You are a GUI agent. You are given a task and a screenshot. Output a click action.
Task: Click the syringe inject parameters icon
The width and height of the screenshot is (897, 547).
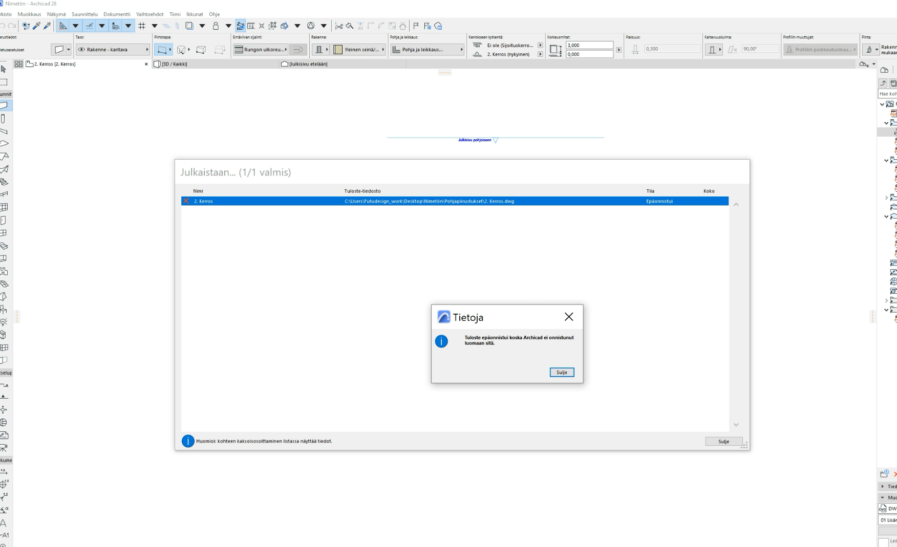point(47,26)
